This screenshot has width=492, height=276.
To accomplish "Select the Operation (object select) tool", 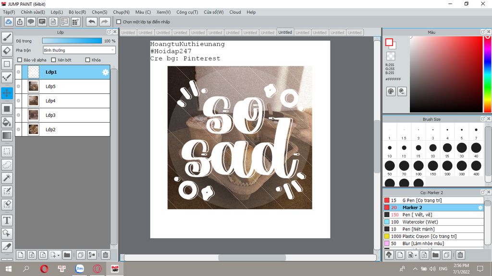I will point(7,233).
